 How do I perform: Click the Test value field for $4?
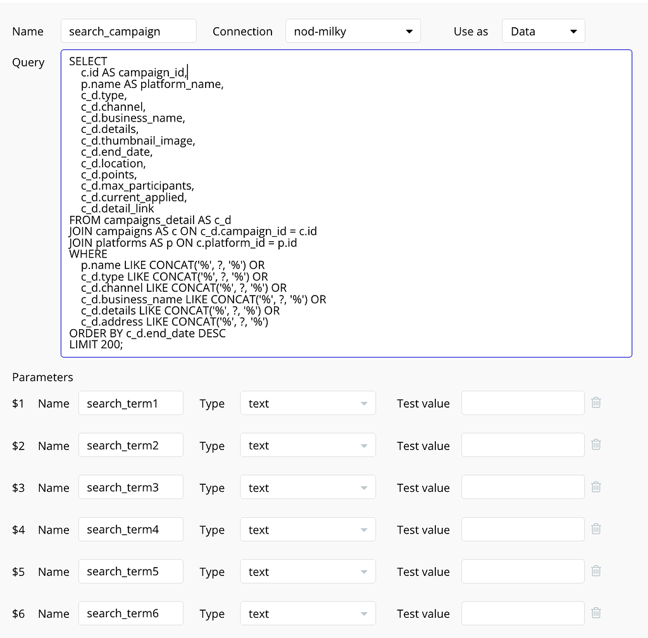pos(522,529)
